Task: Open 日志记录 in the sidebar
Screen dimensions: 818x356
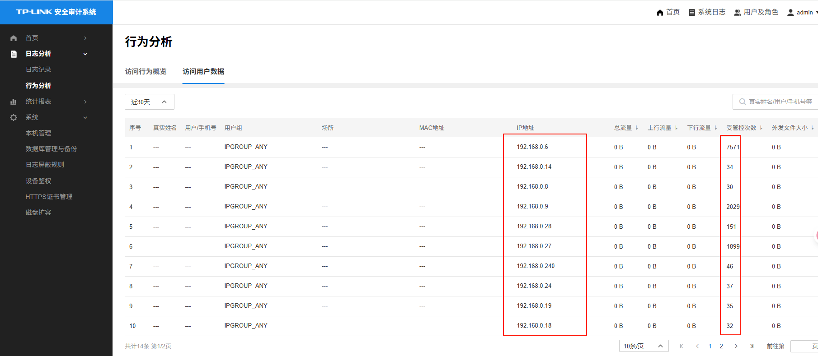Action: click(38, 69)
